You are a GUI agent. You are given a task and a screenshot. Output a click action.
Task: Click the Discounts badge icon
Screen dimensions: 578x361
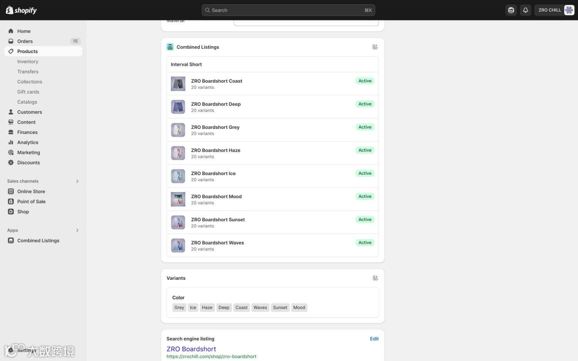(11, 162)
